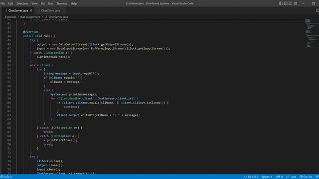
Task: Select the ChatServer.java tab
Action: (x=18, y=10)
